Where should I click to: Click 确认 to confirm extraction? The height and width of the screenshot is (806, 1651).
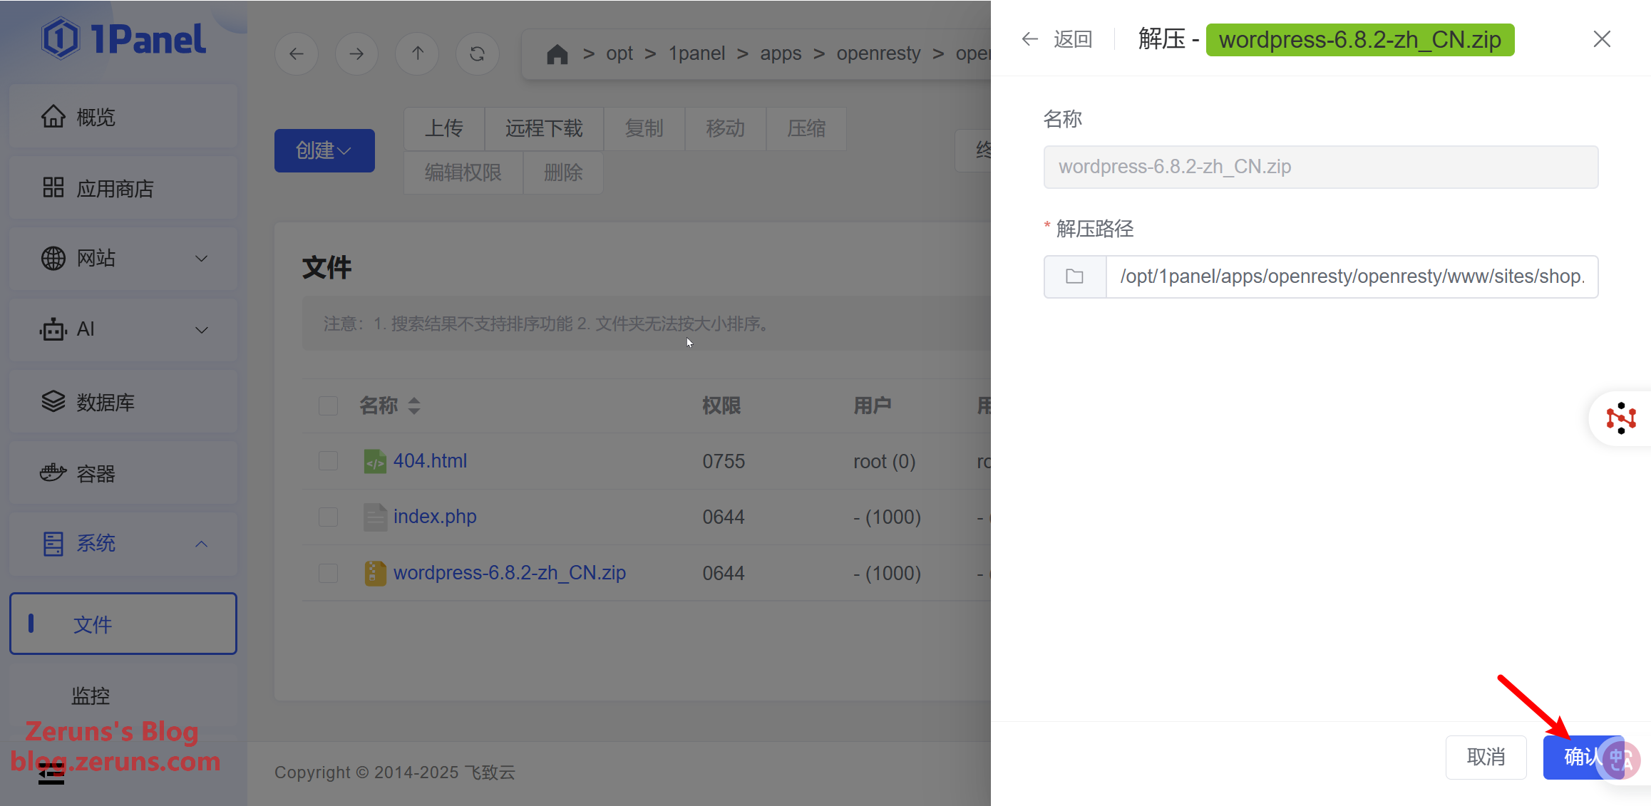coord(1583,757)
